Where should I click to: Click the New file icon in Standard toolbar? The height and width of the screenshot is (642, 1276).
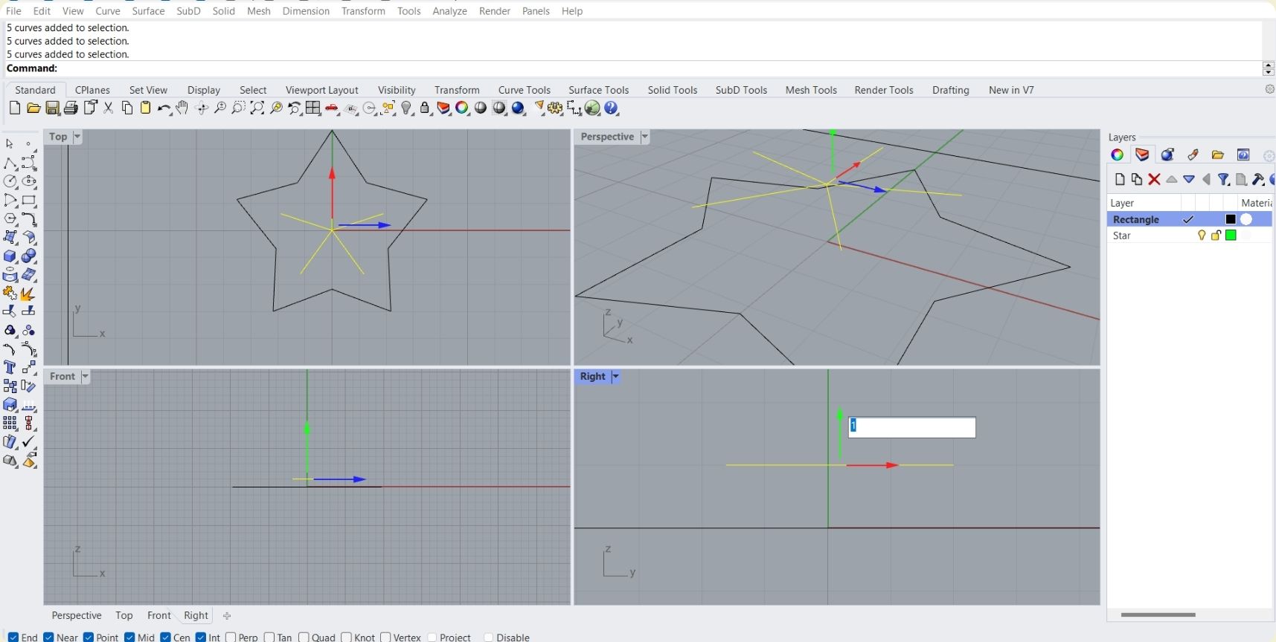[14, 108]
